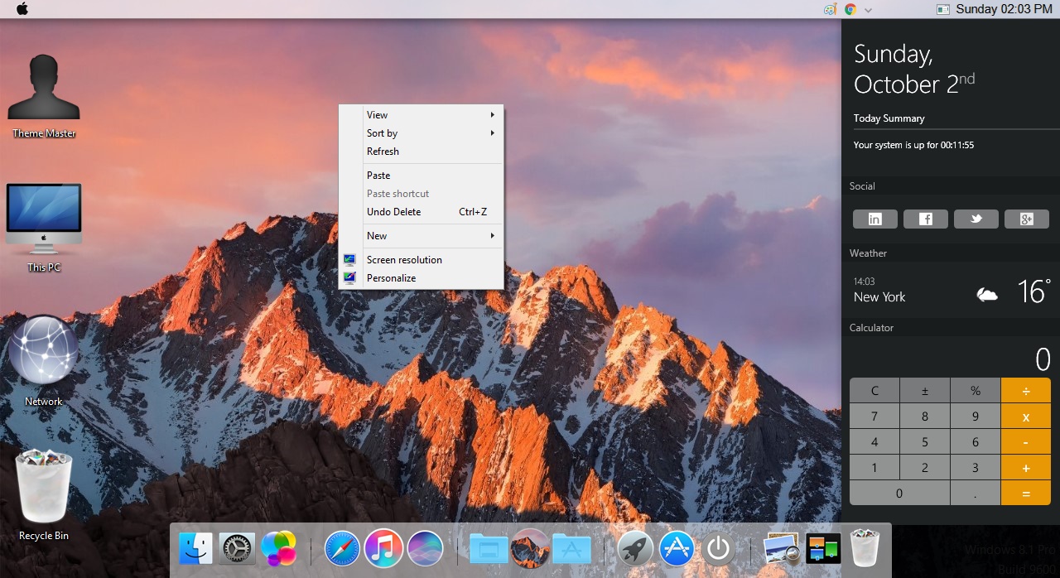The width and height of the screenshot is (1060, 578).
Task: Select Undo Delete in the context menu
Action: [422, 212]
